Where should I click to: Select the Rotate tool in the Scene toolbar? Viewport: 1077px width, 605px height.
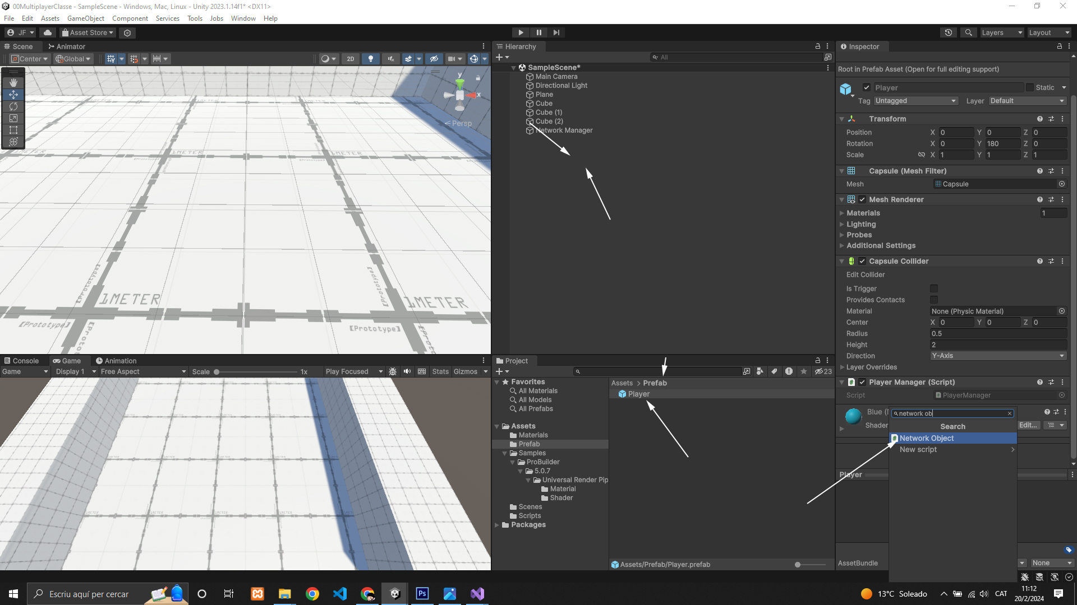coord(13,106)
